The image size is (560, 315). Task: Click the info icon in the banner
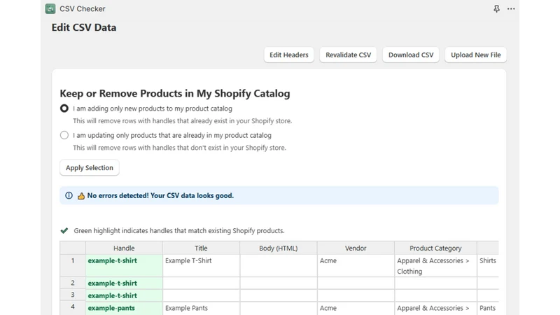(69, 195)
